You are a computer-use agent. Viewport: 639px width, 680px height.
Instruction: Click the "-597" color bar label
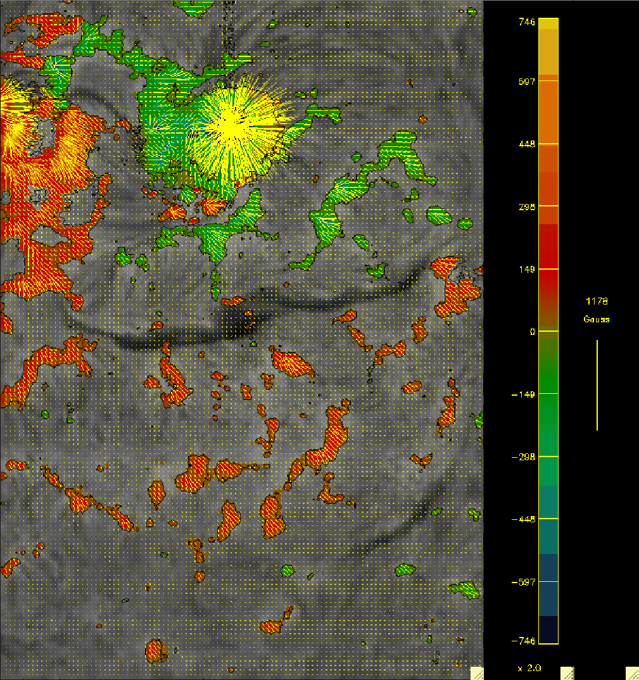523,582
